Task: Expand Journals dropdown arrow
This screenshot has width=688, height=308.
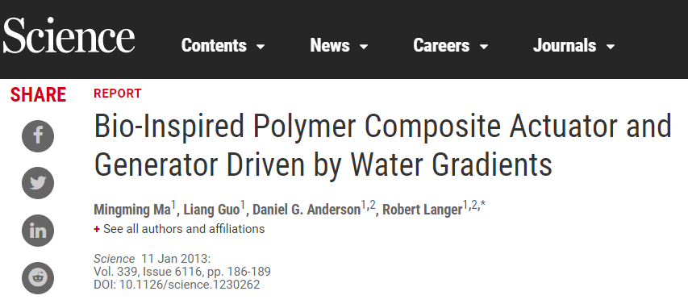Action: 611,47
